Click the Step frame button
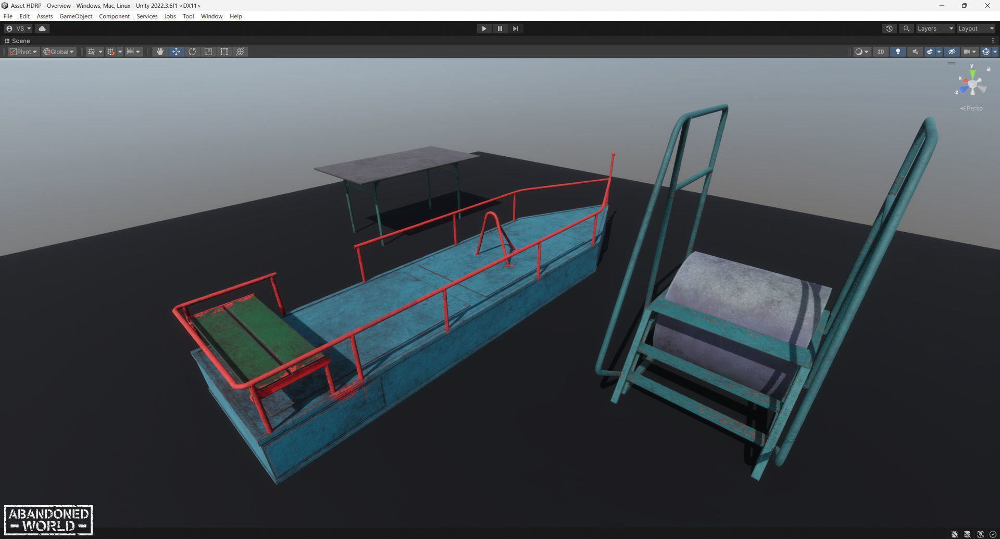The image size is (1000, 539). click(x=516, y=29)
